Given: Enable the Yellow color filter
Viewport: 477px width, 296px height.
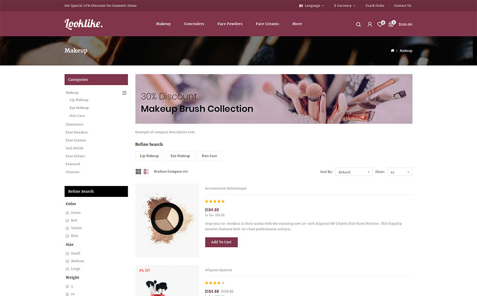Looking at the screenshot, I should (x=67, y=228).
